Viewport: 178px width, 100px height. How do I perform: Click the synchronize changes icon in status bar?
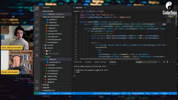[50, 93]
